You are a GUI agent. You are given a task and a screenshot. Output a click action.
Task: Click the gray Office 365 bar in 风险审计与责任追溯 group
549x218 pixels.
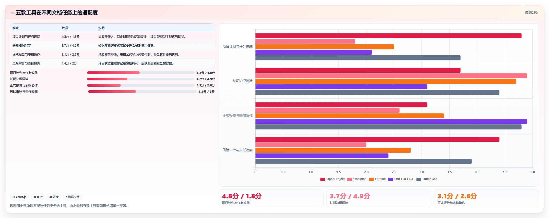point(363,161)
